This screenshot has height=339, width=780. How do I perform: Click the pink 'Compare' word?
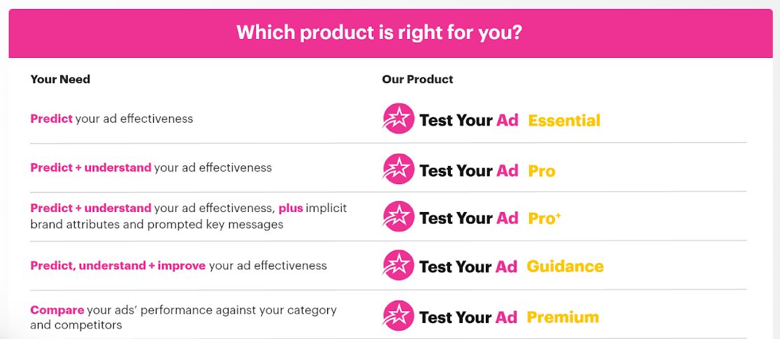click(57, 310)
